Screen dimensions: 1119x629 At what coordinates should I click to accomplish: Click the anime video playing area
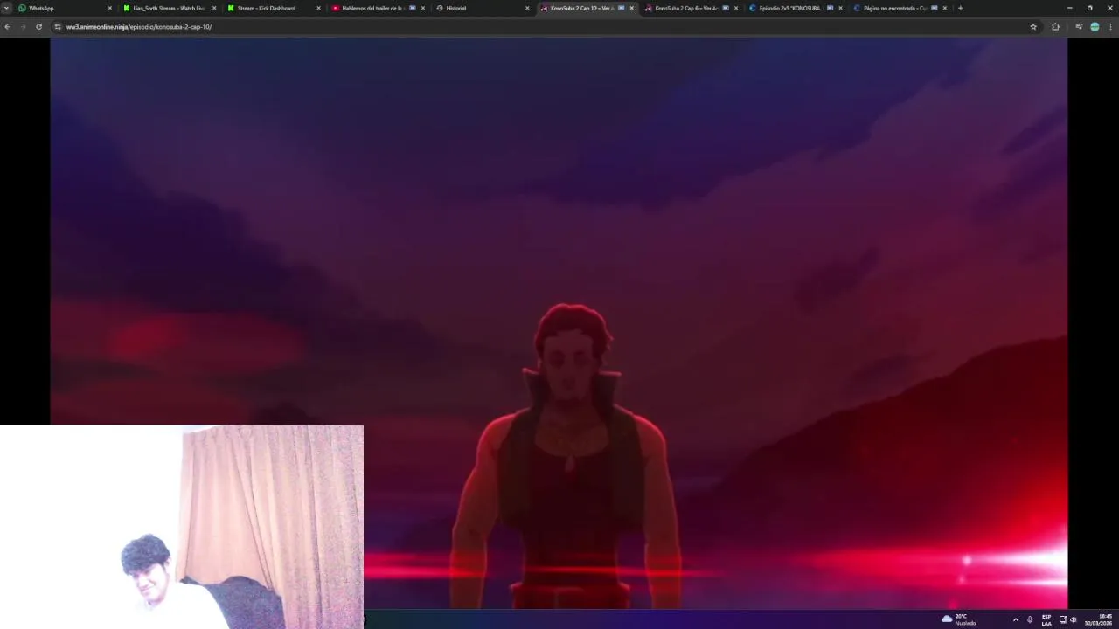pyautogui.click(x=559, y=322)
